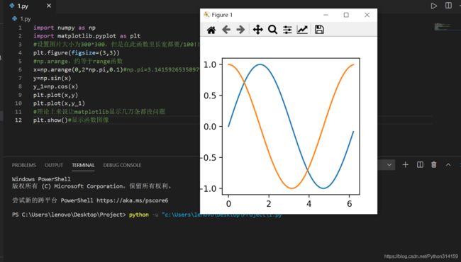Reset the figure view with Home icon
The image size is (461, 262).
[x=211, y=30]
